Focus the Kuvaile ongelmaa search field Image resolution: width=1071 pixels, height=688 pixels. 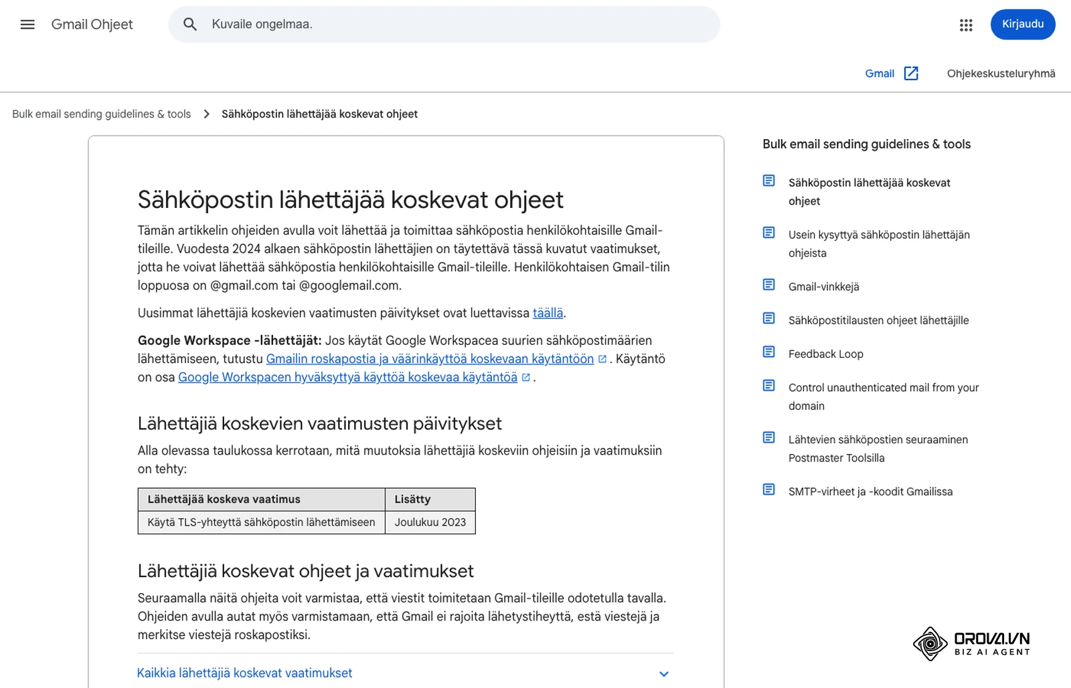click(444, 25)
